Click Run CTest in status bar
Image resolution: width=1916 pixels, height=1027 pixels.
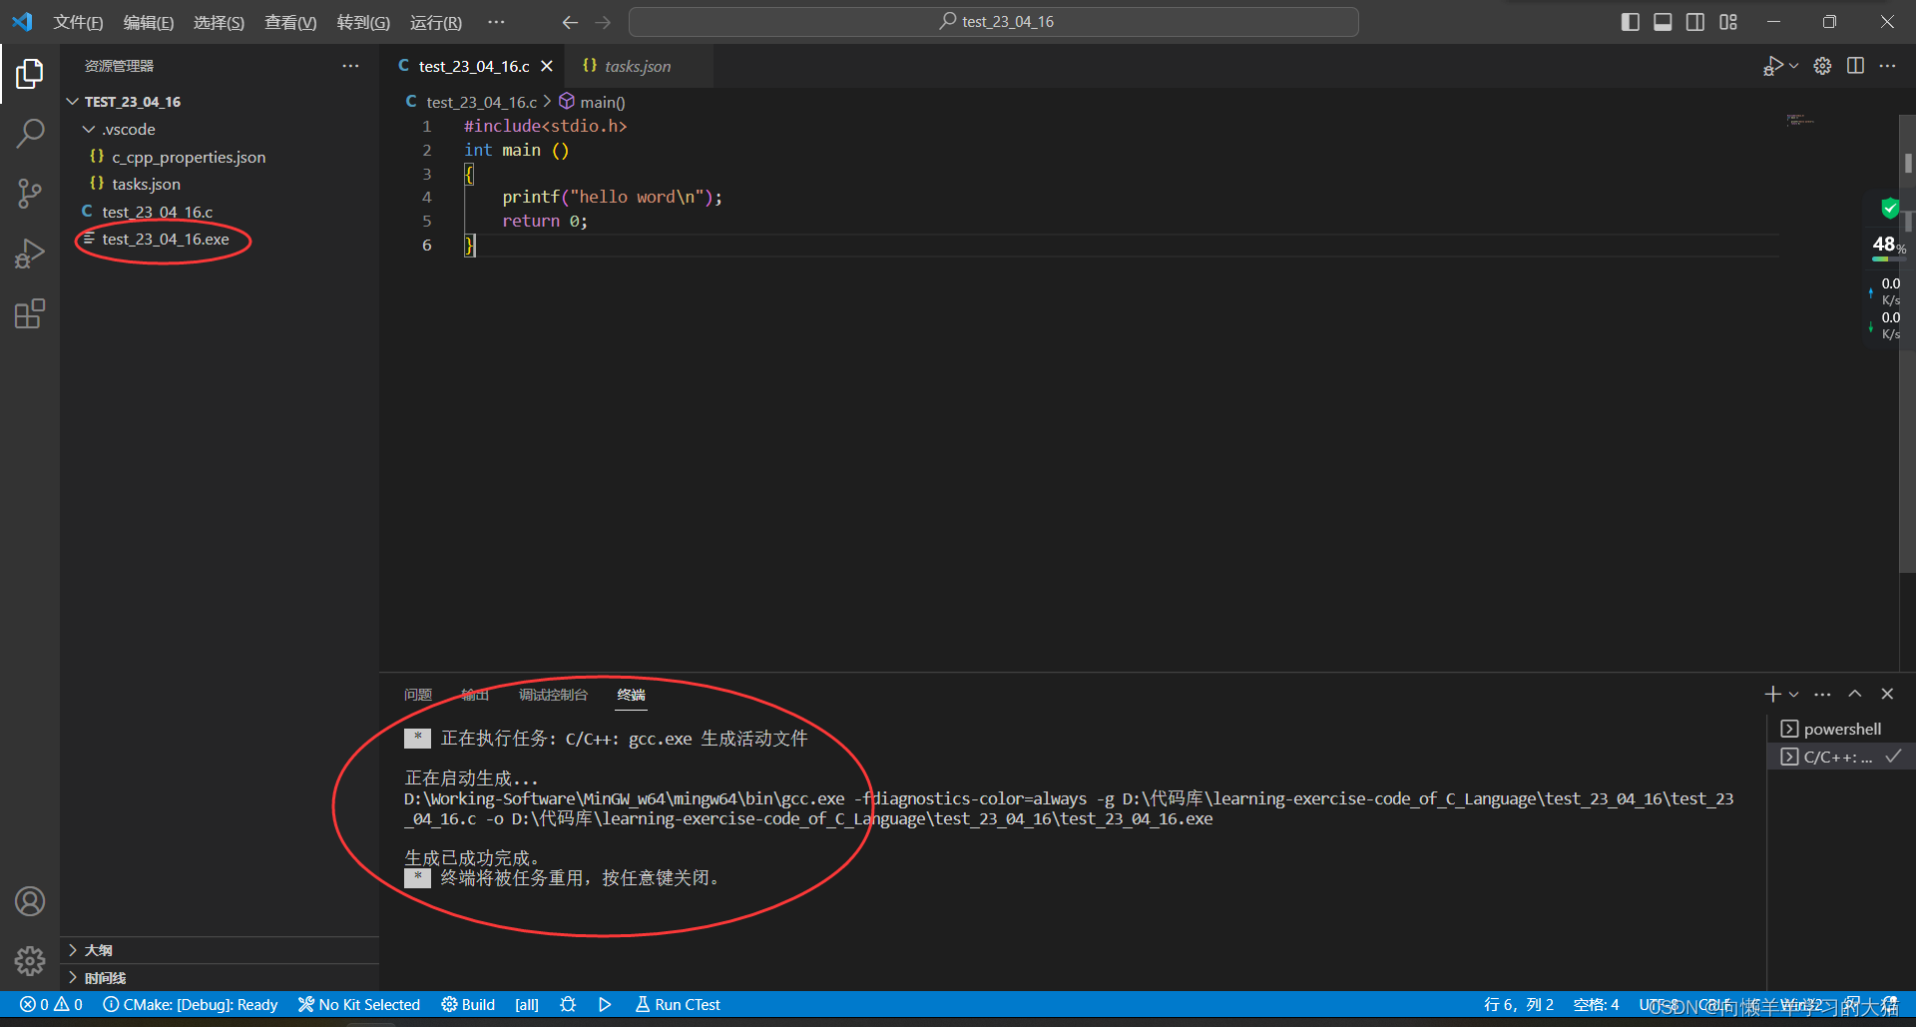[678, 1004]
